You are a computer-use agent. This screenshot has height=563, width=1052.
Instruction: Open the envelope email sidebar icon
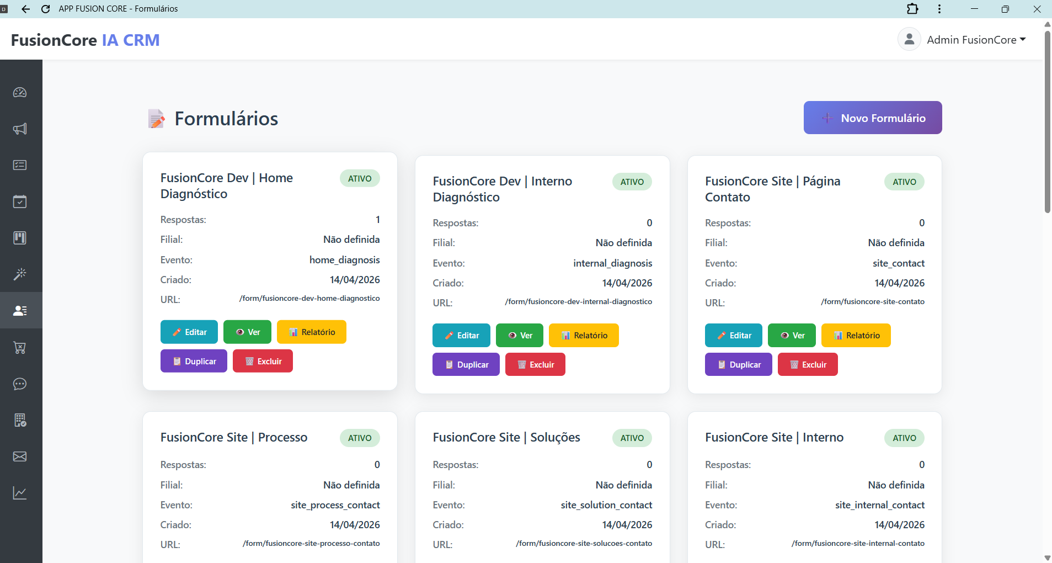point(20,456)
